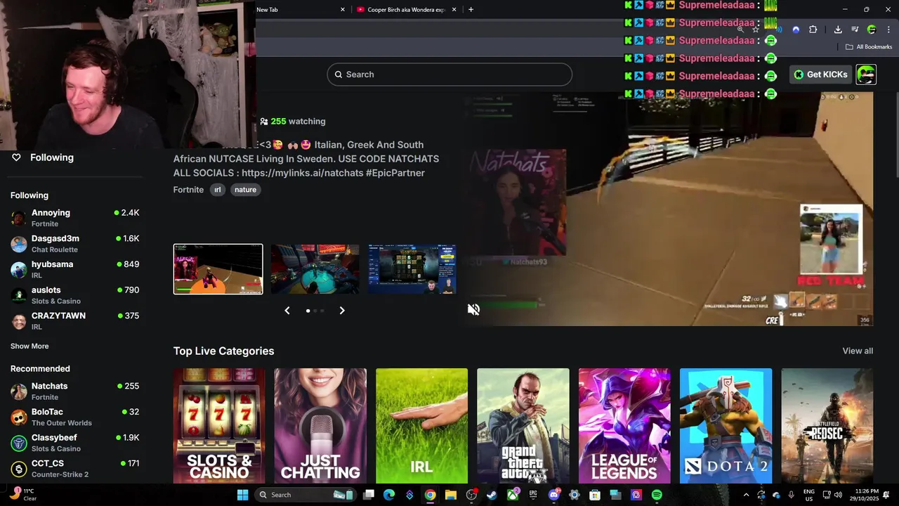Image resolution: width=899 pixels, height=506 pixels.
Task: Open the Slots & Casino category card
Action: click(x=219, y=426)
